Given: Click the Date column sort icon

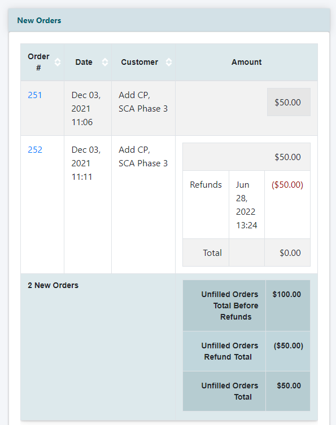Looking at the screenshot, I should pyautogui.click(x=105, y=62).
